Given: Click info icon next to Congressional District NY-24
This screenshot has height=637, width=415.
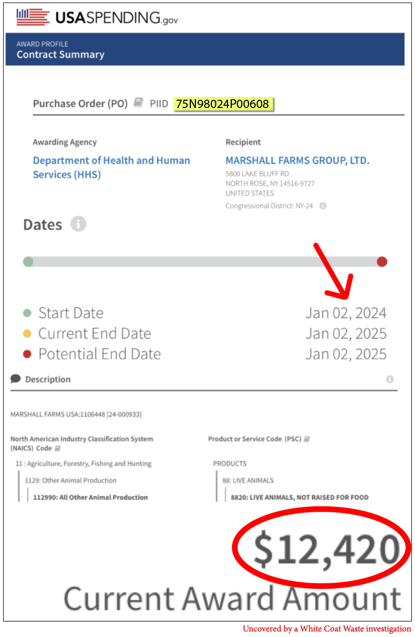Looking at the screenshot, I should [x=323, y=206].
